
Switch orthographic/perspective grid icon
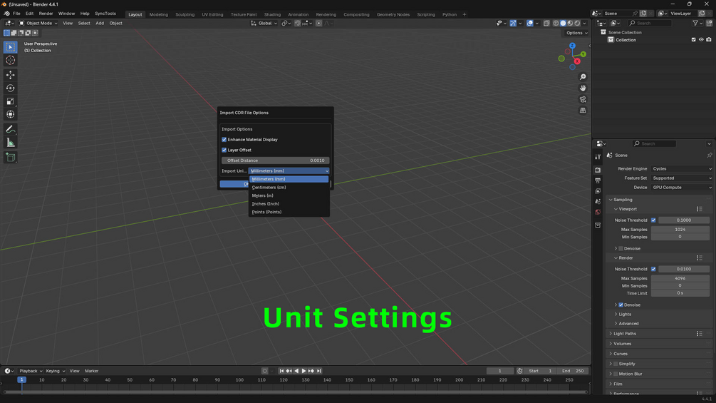click(583, 111)
